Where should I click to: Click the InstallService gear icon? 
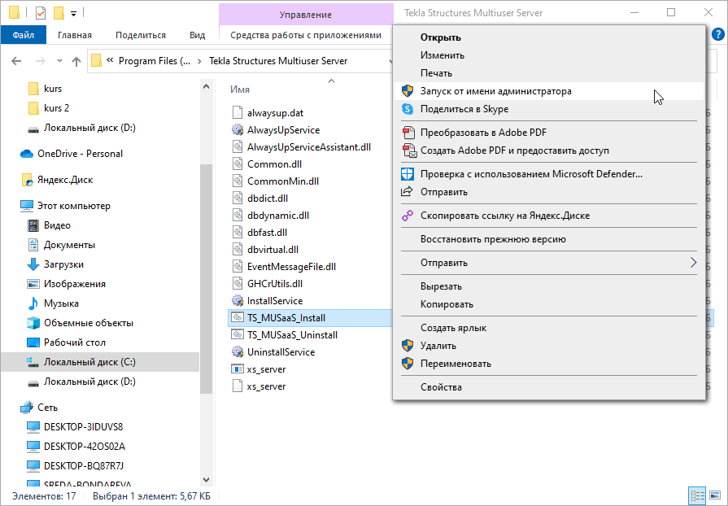(238, 301)
